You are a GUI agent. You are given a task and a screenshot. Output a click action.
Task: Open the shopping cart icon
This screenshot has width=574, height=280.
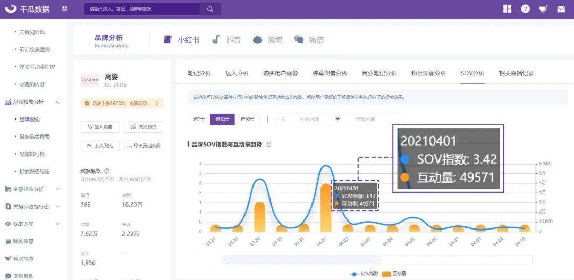coord(543,9)
